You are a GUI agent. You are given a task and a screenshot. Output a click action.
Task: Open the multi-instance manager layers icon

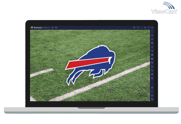[x=152, y=74]
